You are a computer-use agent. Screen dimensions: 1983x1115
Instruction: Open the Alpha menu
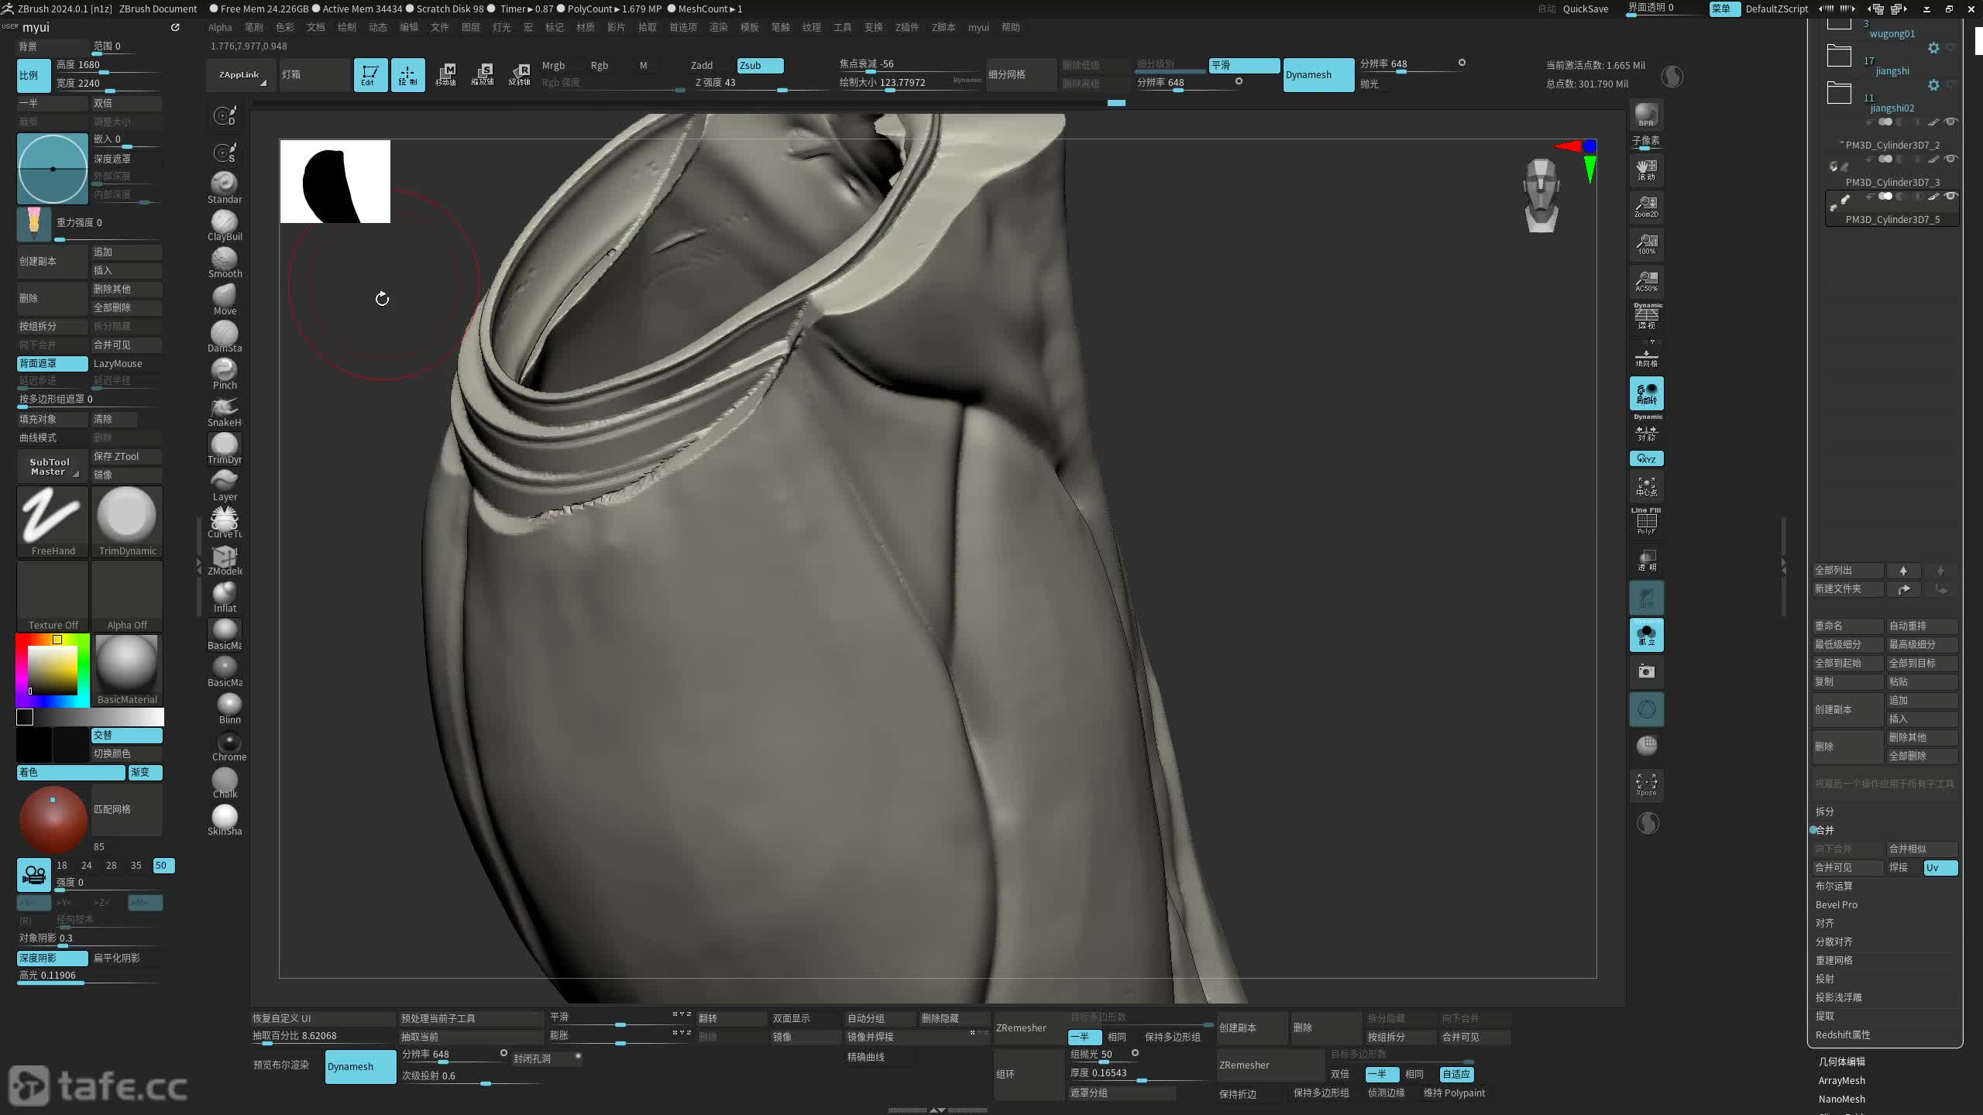[219, 27]
